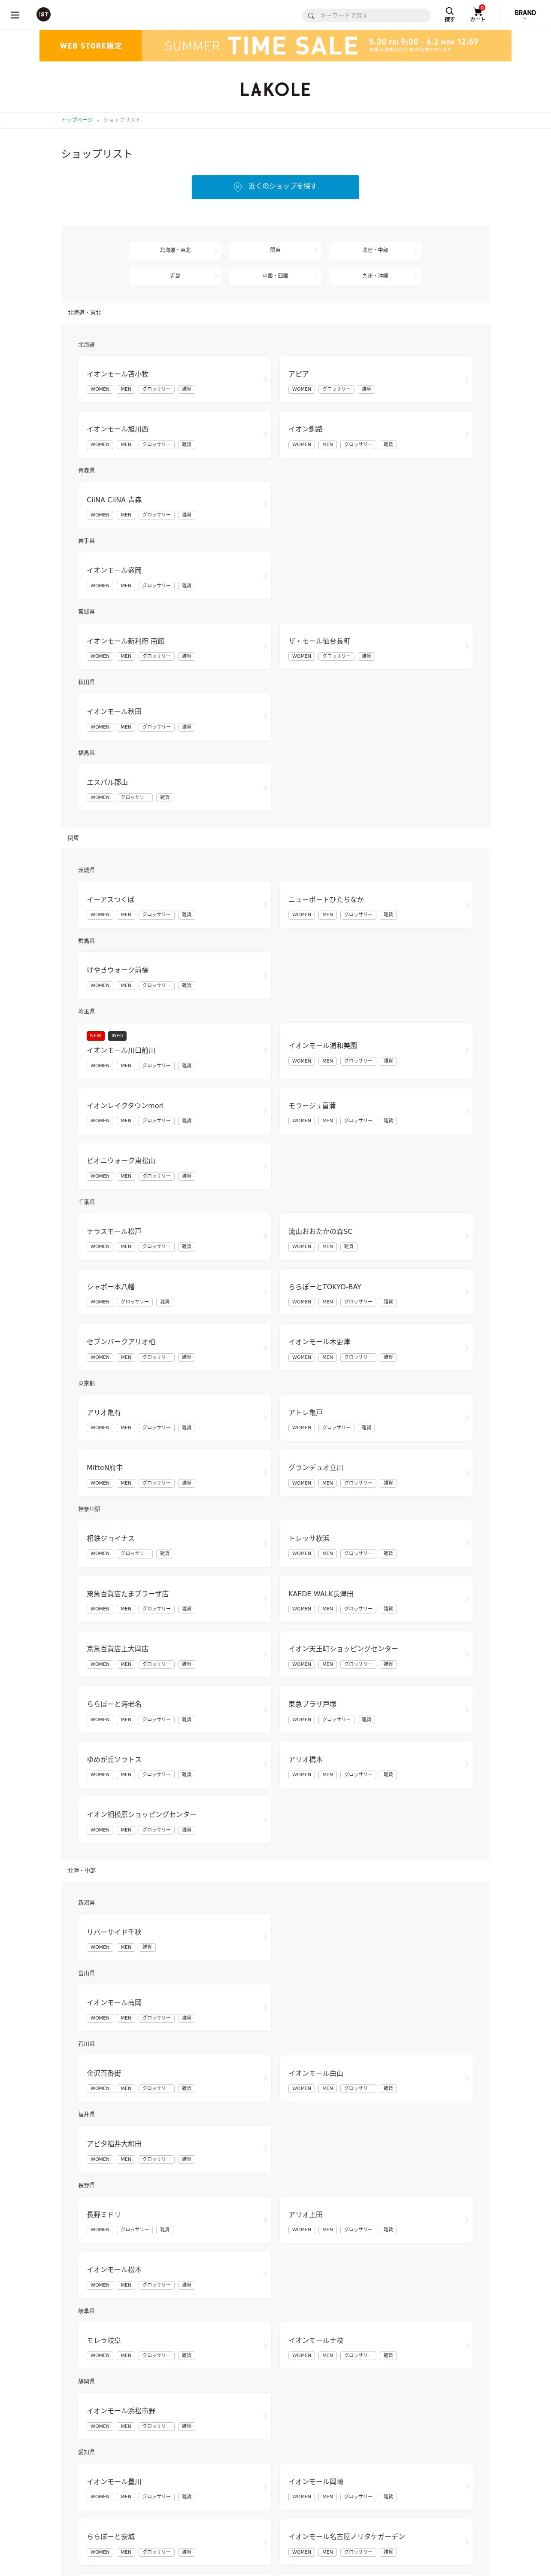Expand the BRAND dropdown in the header
The width and height of the screenshot is (551, 2576).
(x=525, y=14)
